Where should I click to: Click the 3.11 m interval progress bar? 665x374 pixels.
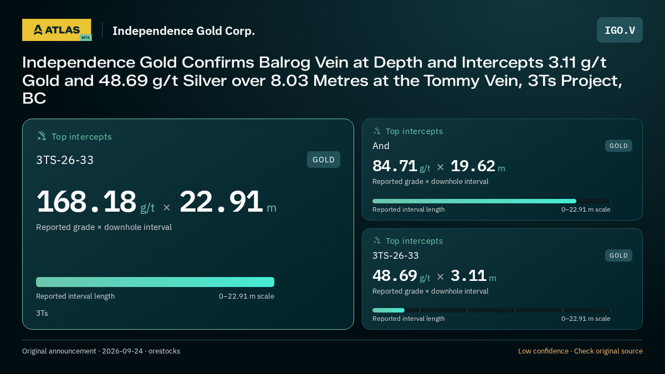tap(492, 310)
